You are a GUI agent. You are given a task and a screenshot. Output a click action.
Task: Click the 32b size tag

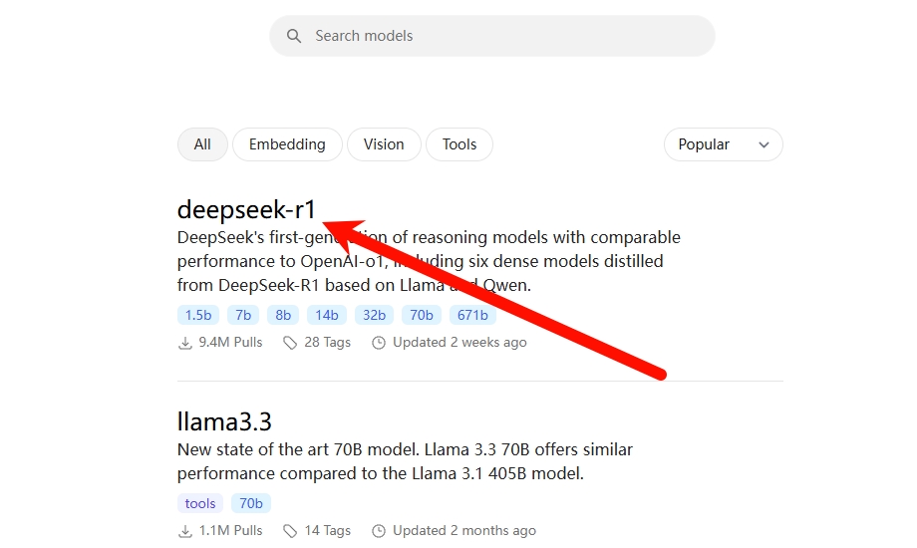[x=375, y=315]
